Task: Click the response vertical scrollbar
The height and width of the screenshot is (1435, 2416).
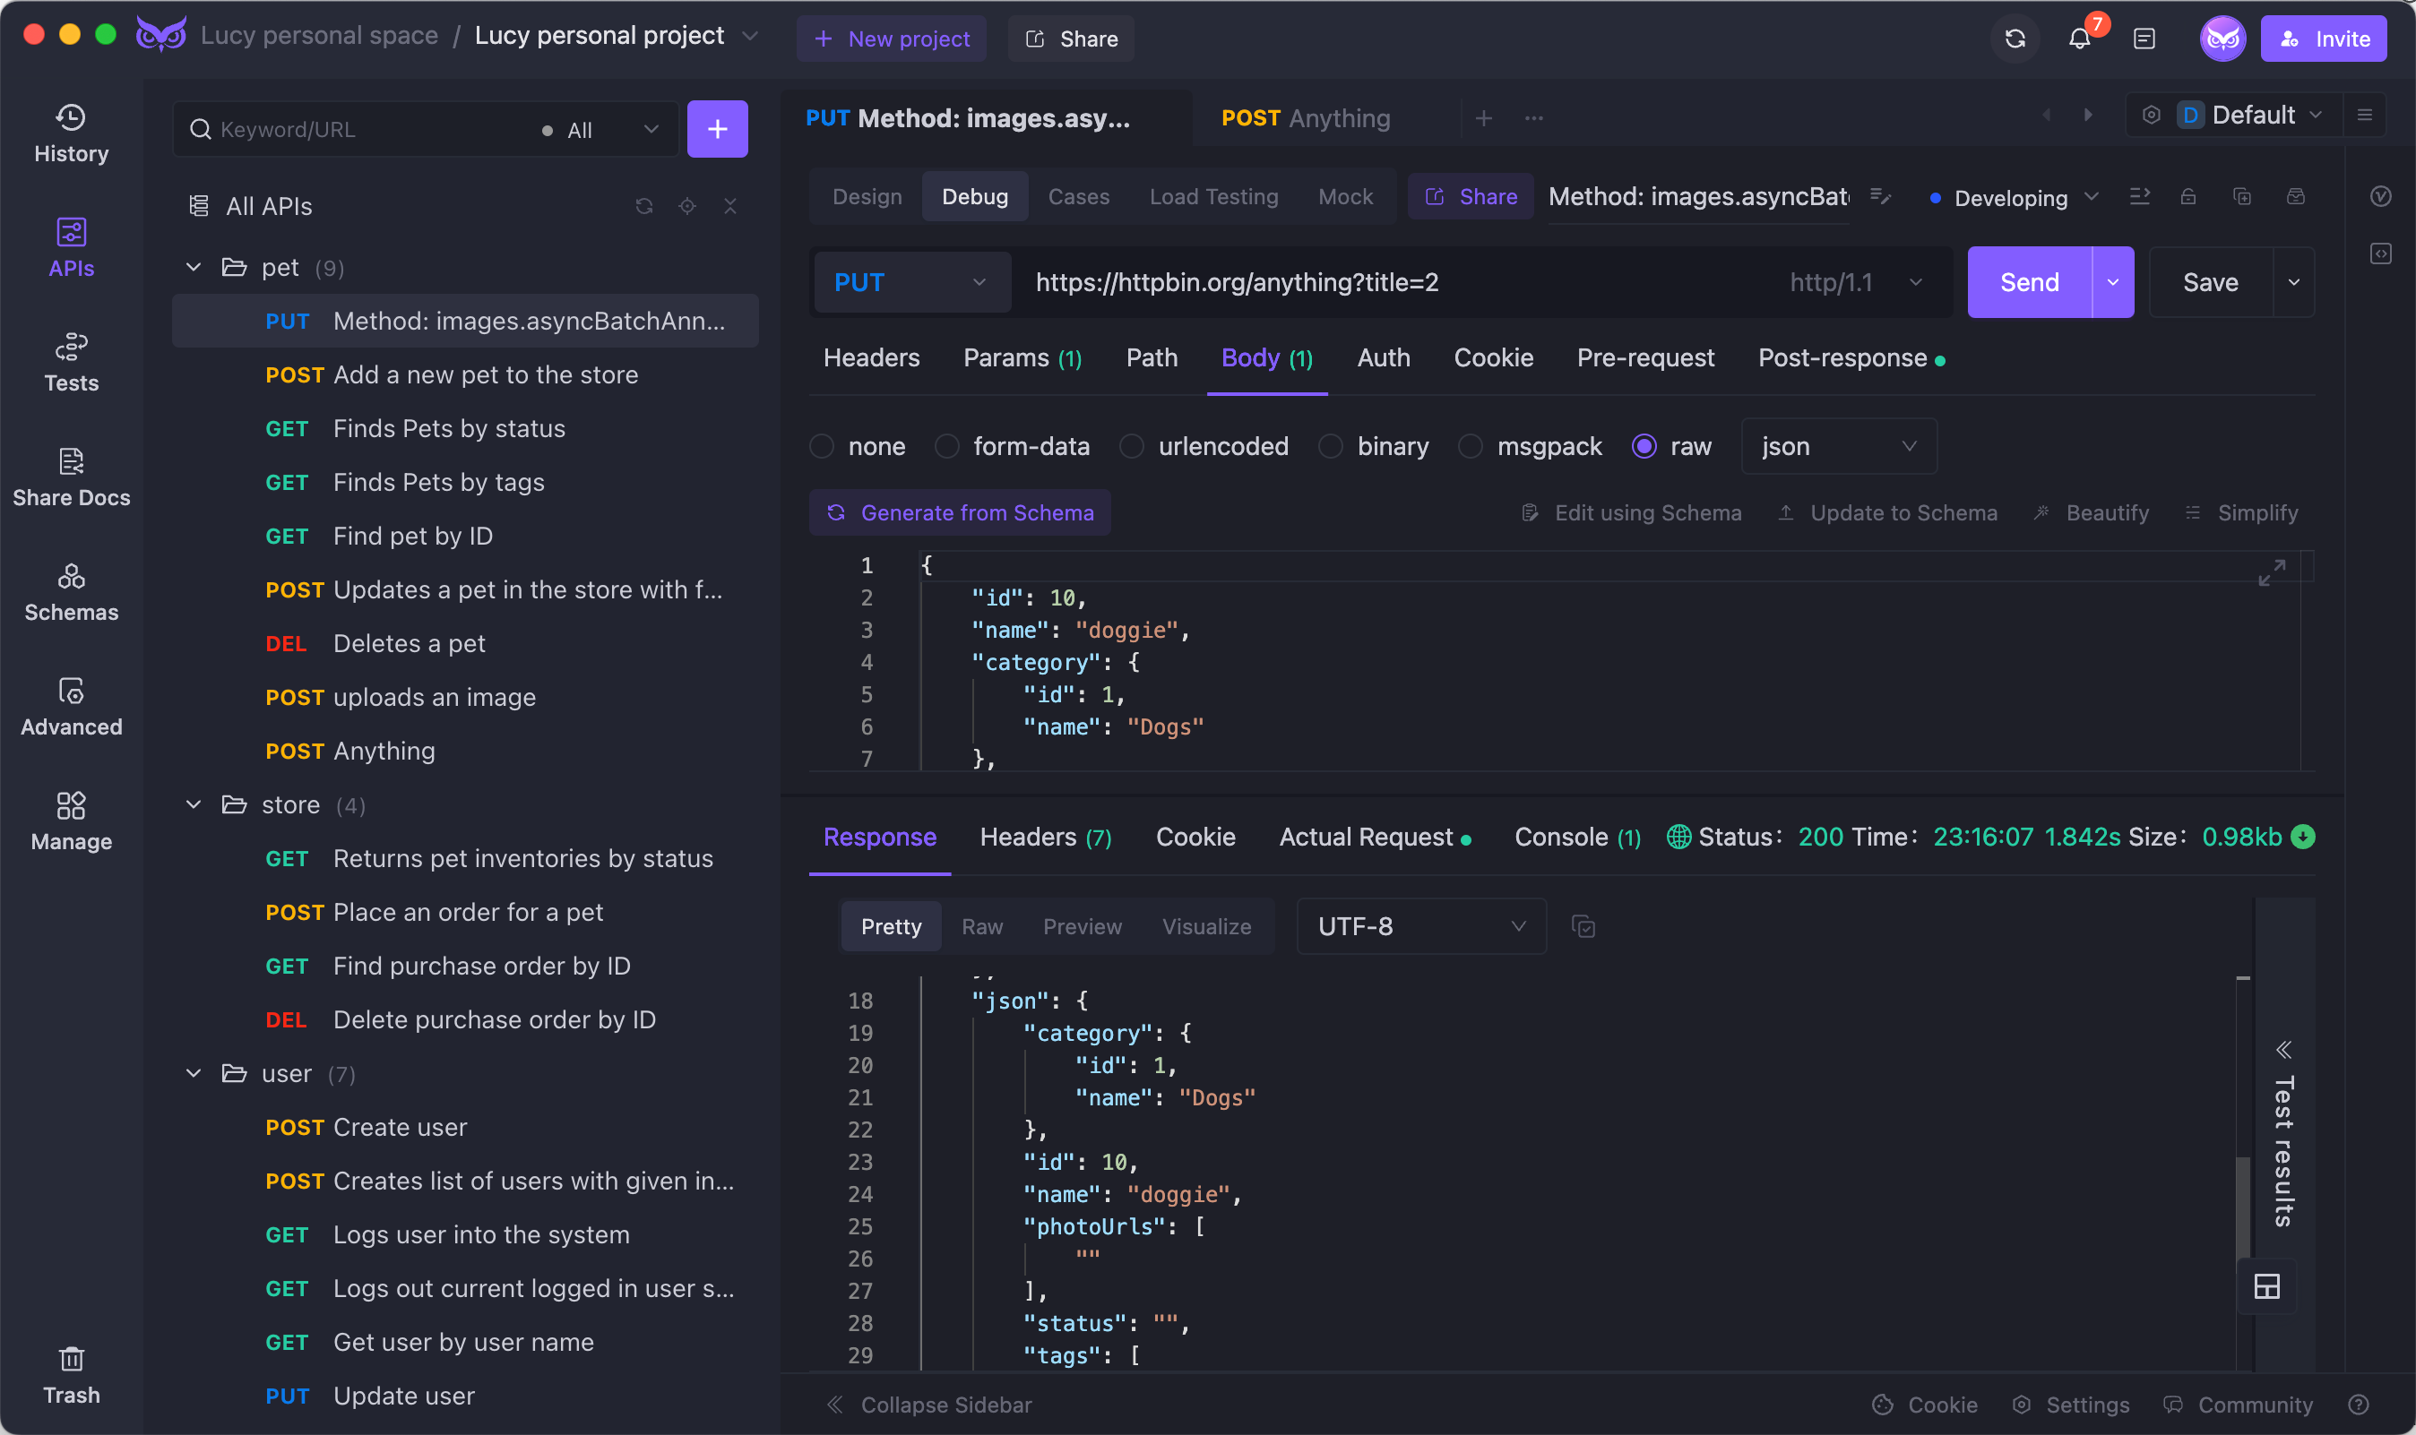Action: [2243, 1207]
